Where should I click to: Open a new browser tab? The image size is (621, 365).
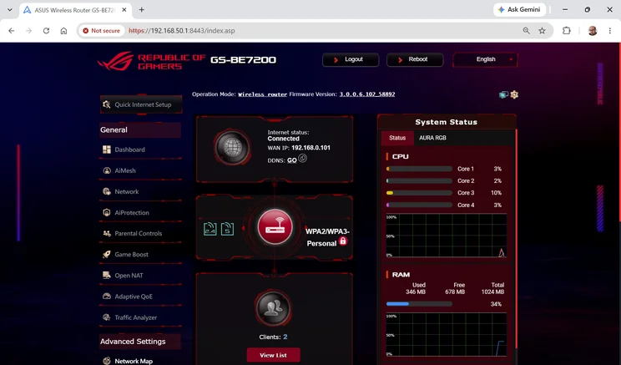tap(141, 10)
